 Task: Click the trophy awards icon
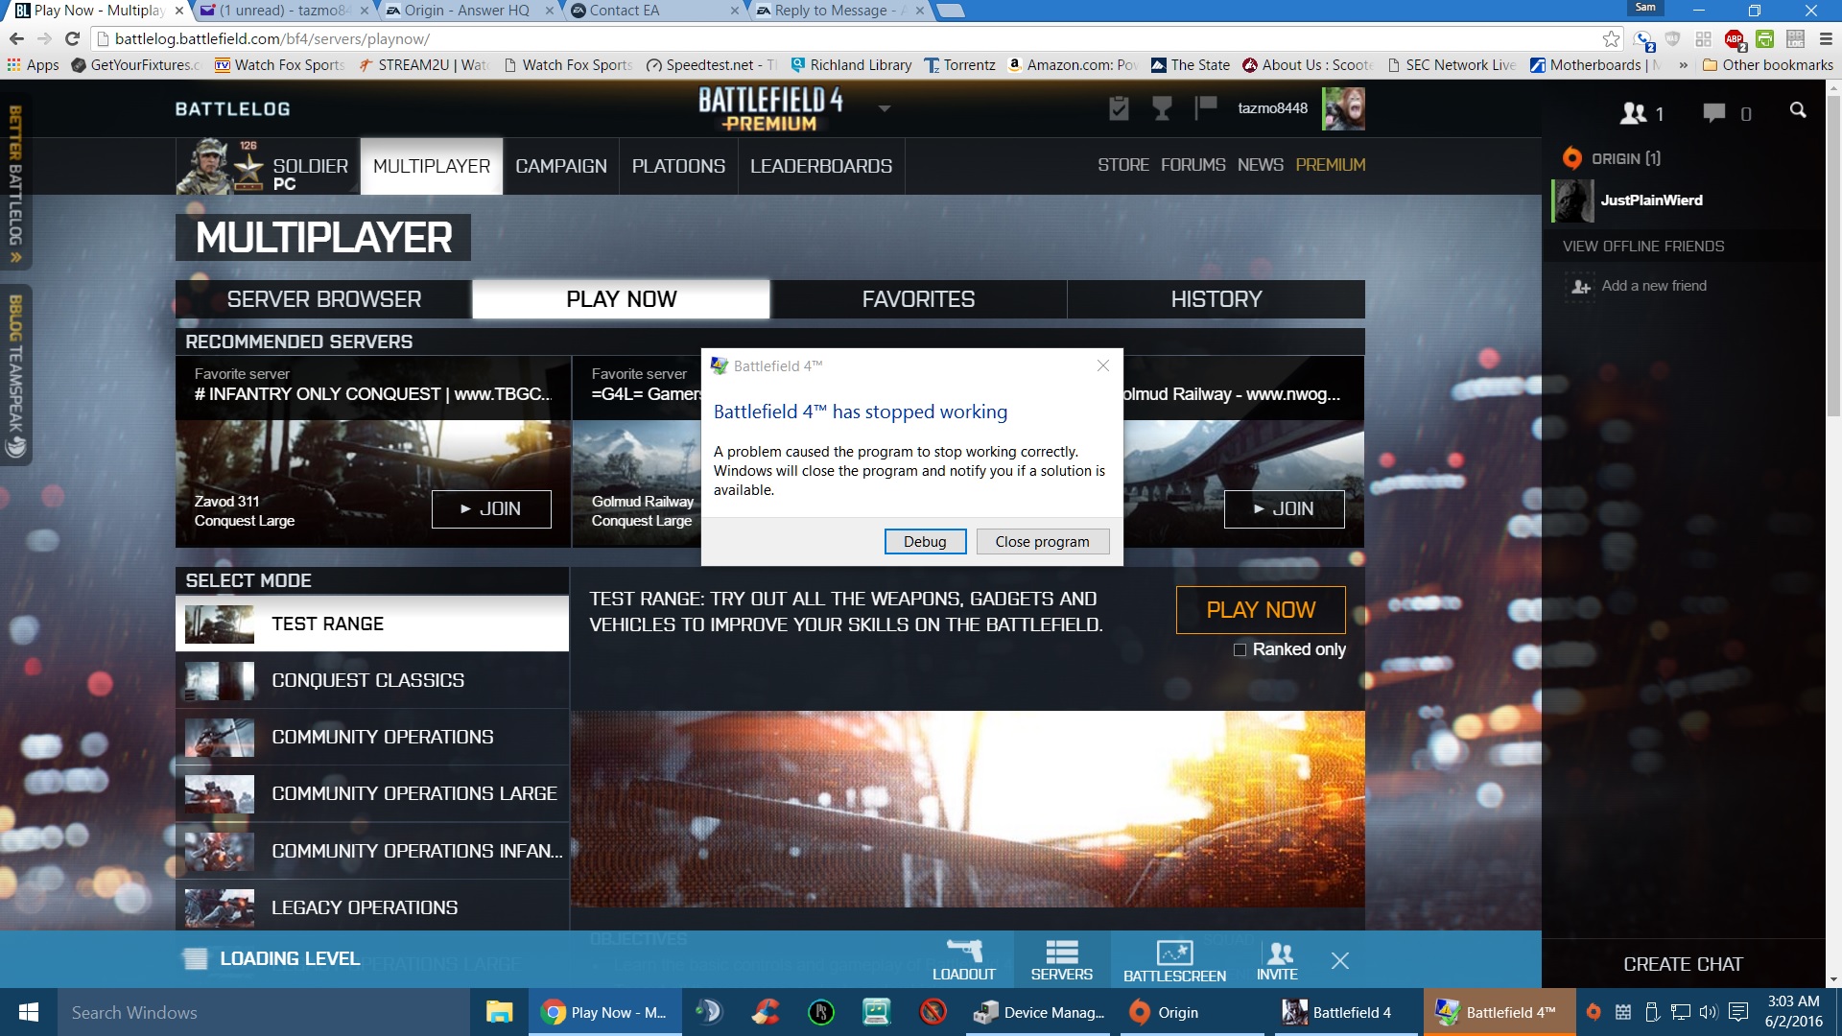(1162, 108)
